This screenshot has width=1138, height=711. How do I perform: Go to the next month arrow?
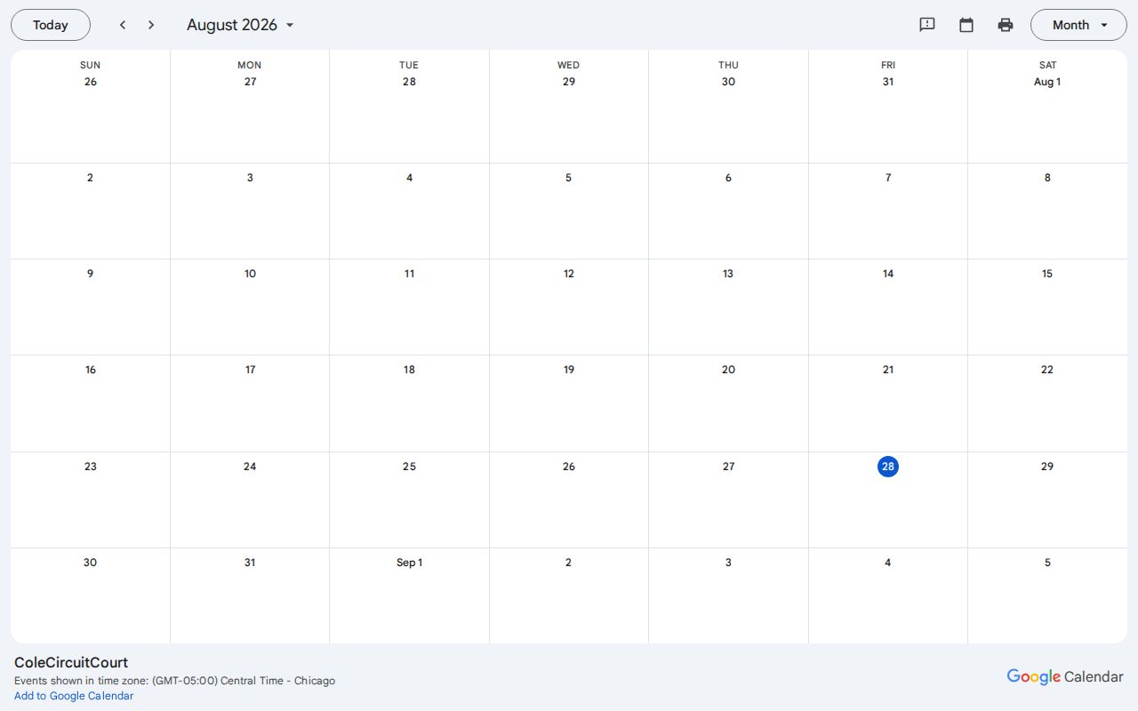pos(151,25)
